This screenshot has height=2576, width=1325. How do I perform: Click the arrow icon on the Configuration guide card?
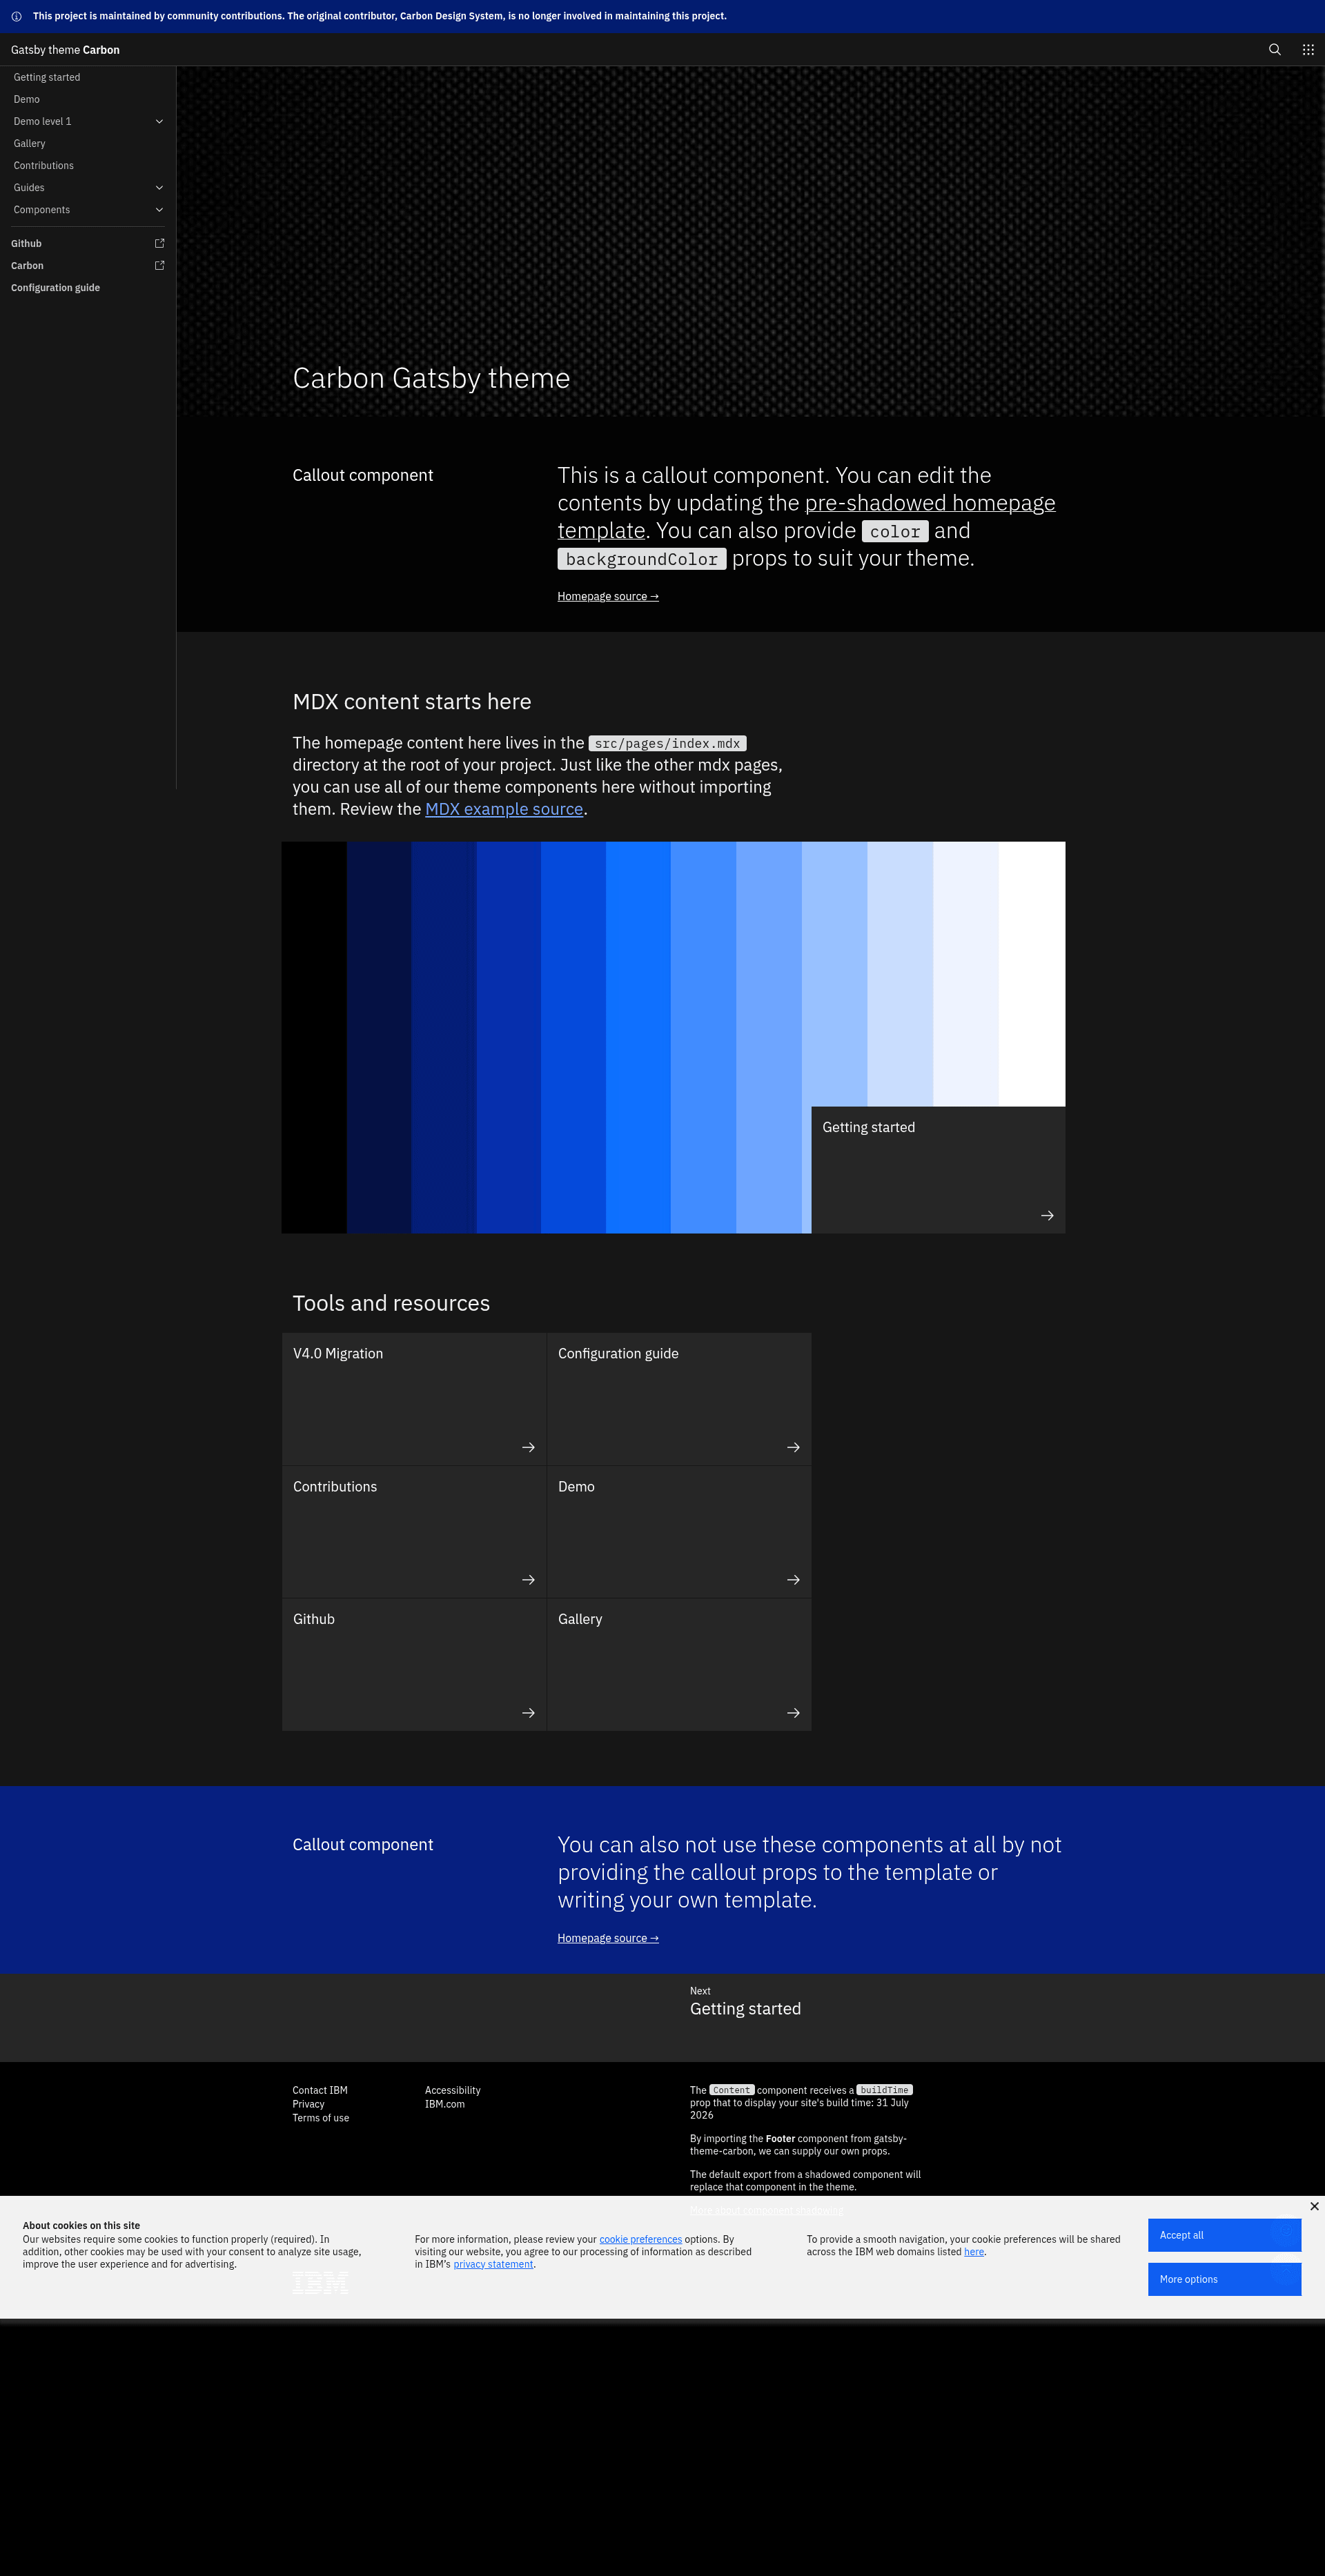pyautogui.click(x=793, y=1447)
